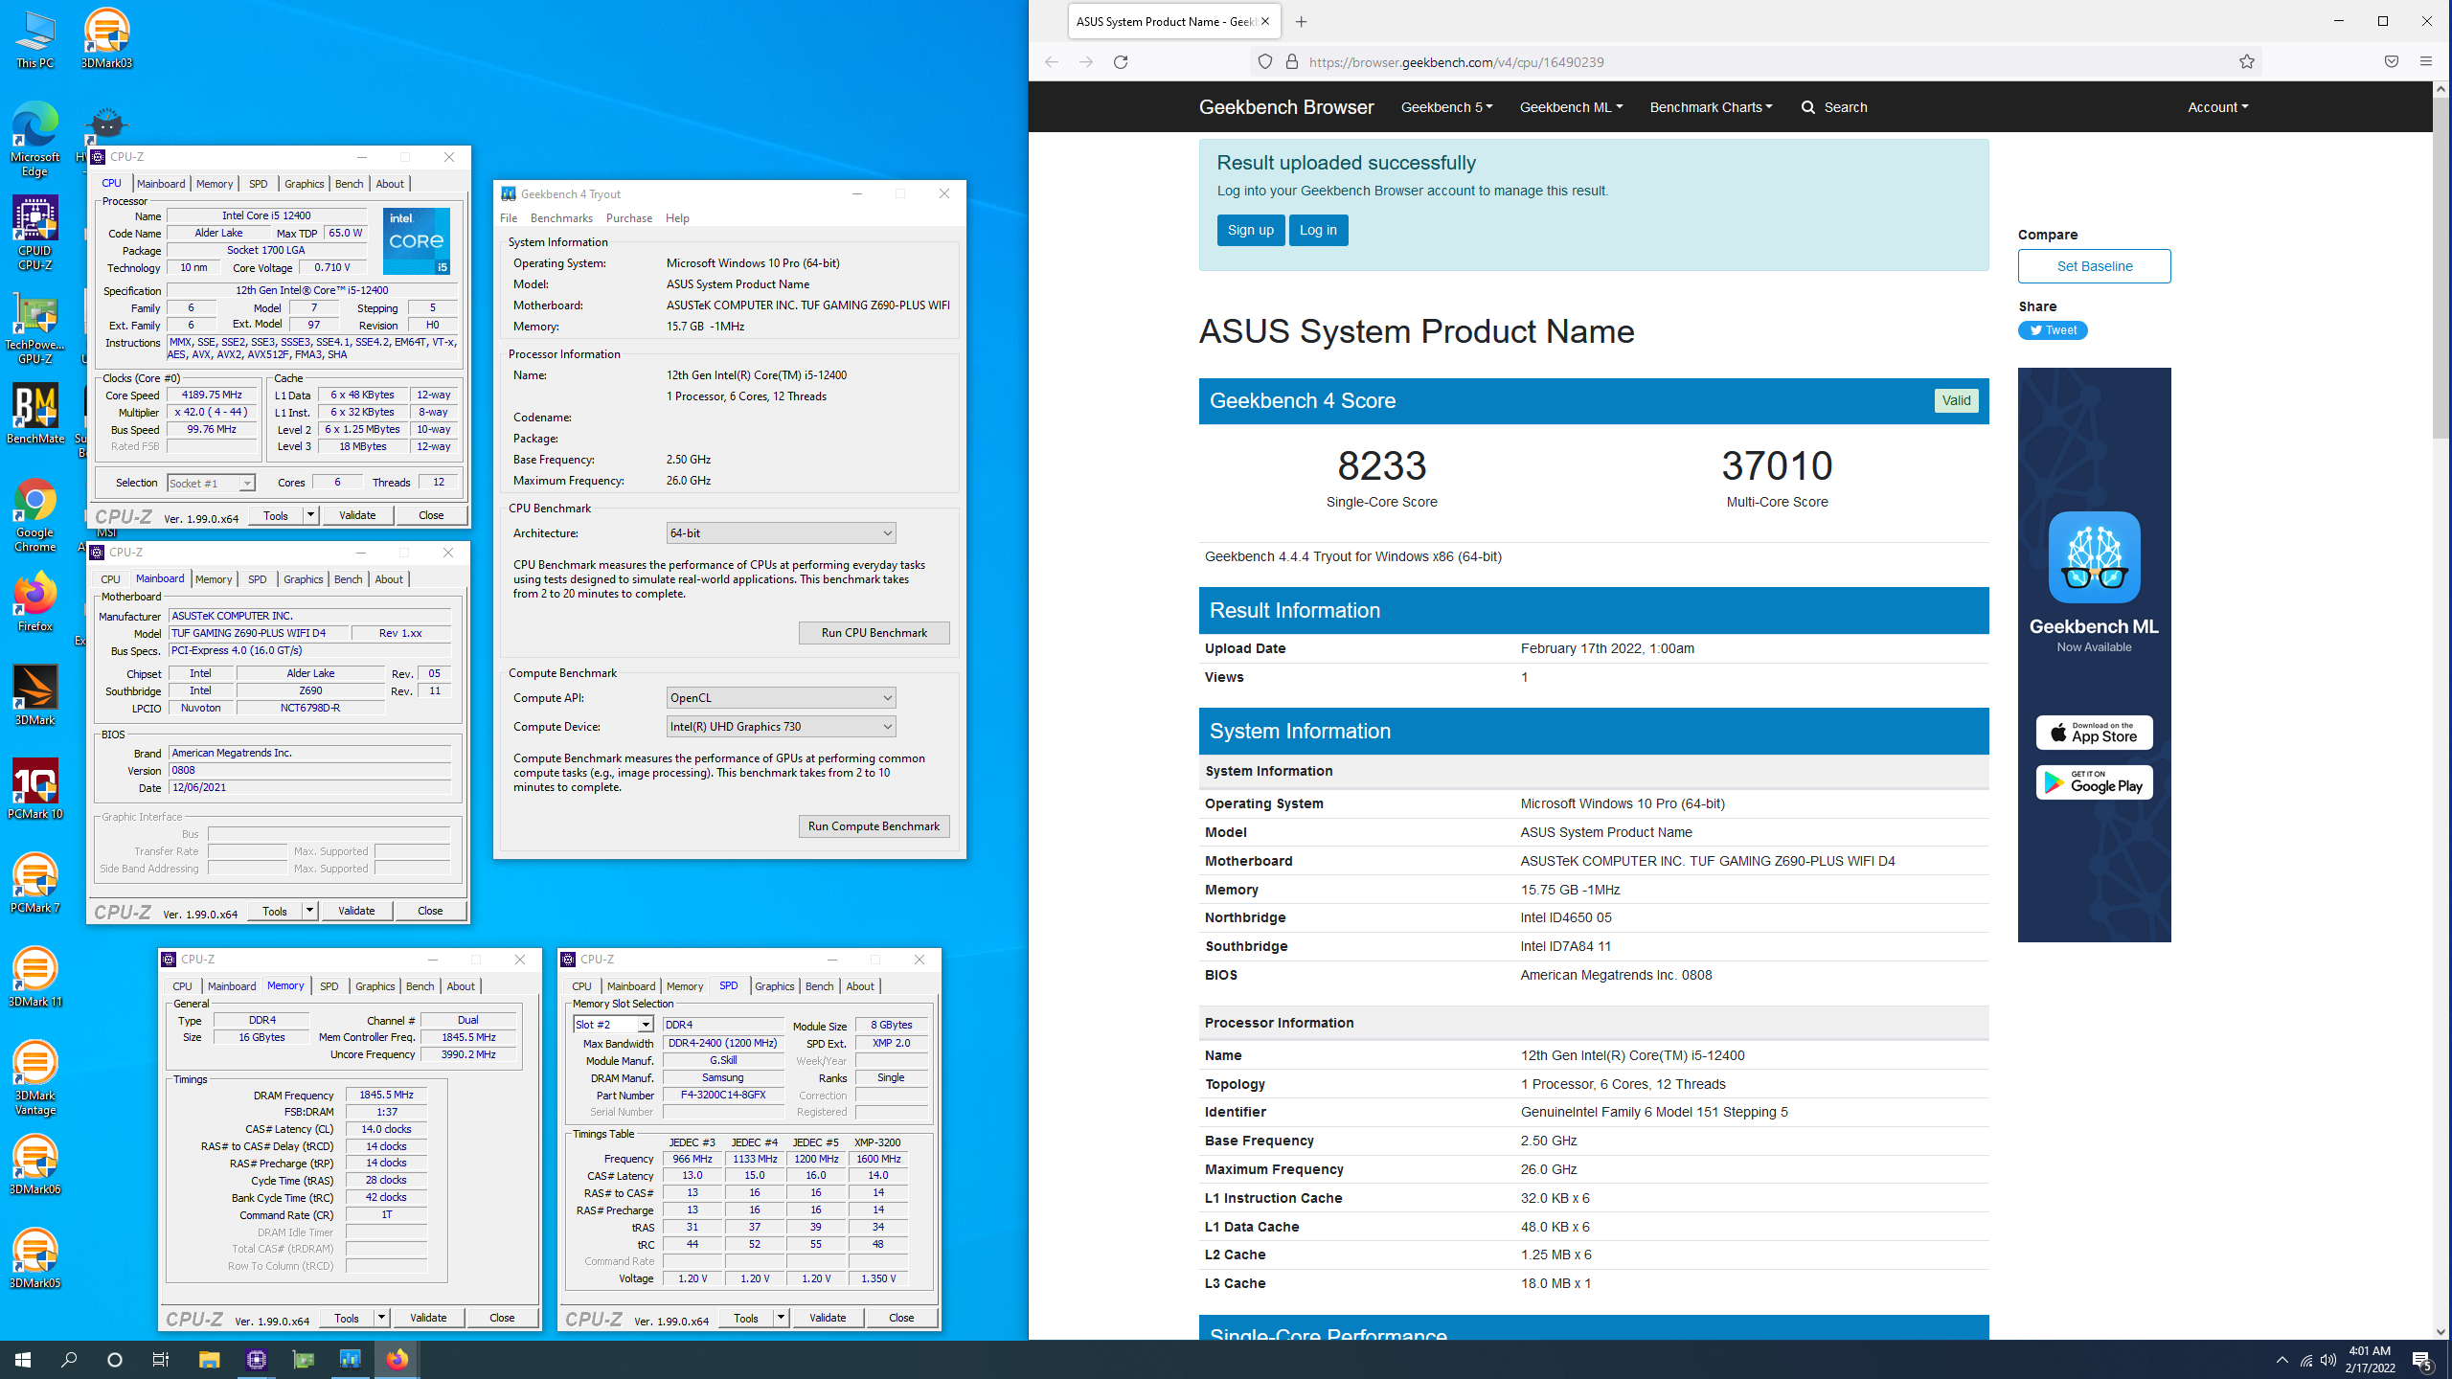
Task: Open File Explorer from taskbar
Action: (209, 1360)
